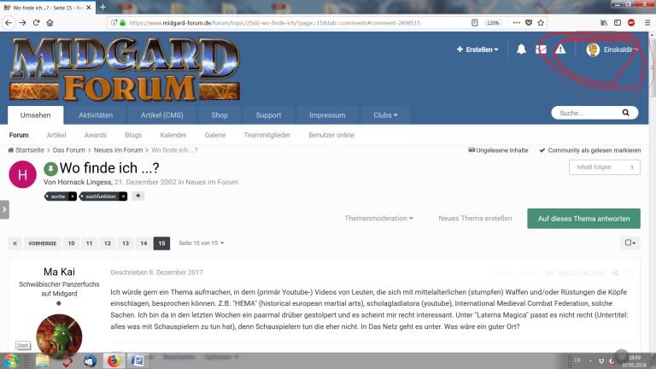Image resolution: width=656 pixels, height=369 pixels.
Task: Jump to first page with double-arrow icon
Action: point(15,243)
